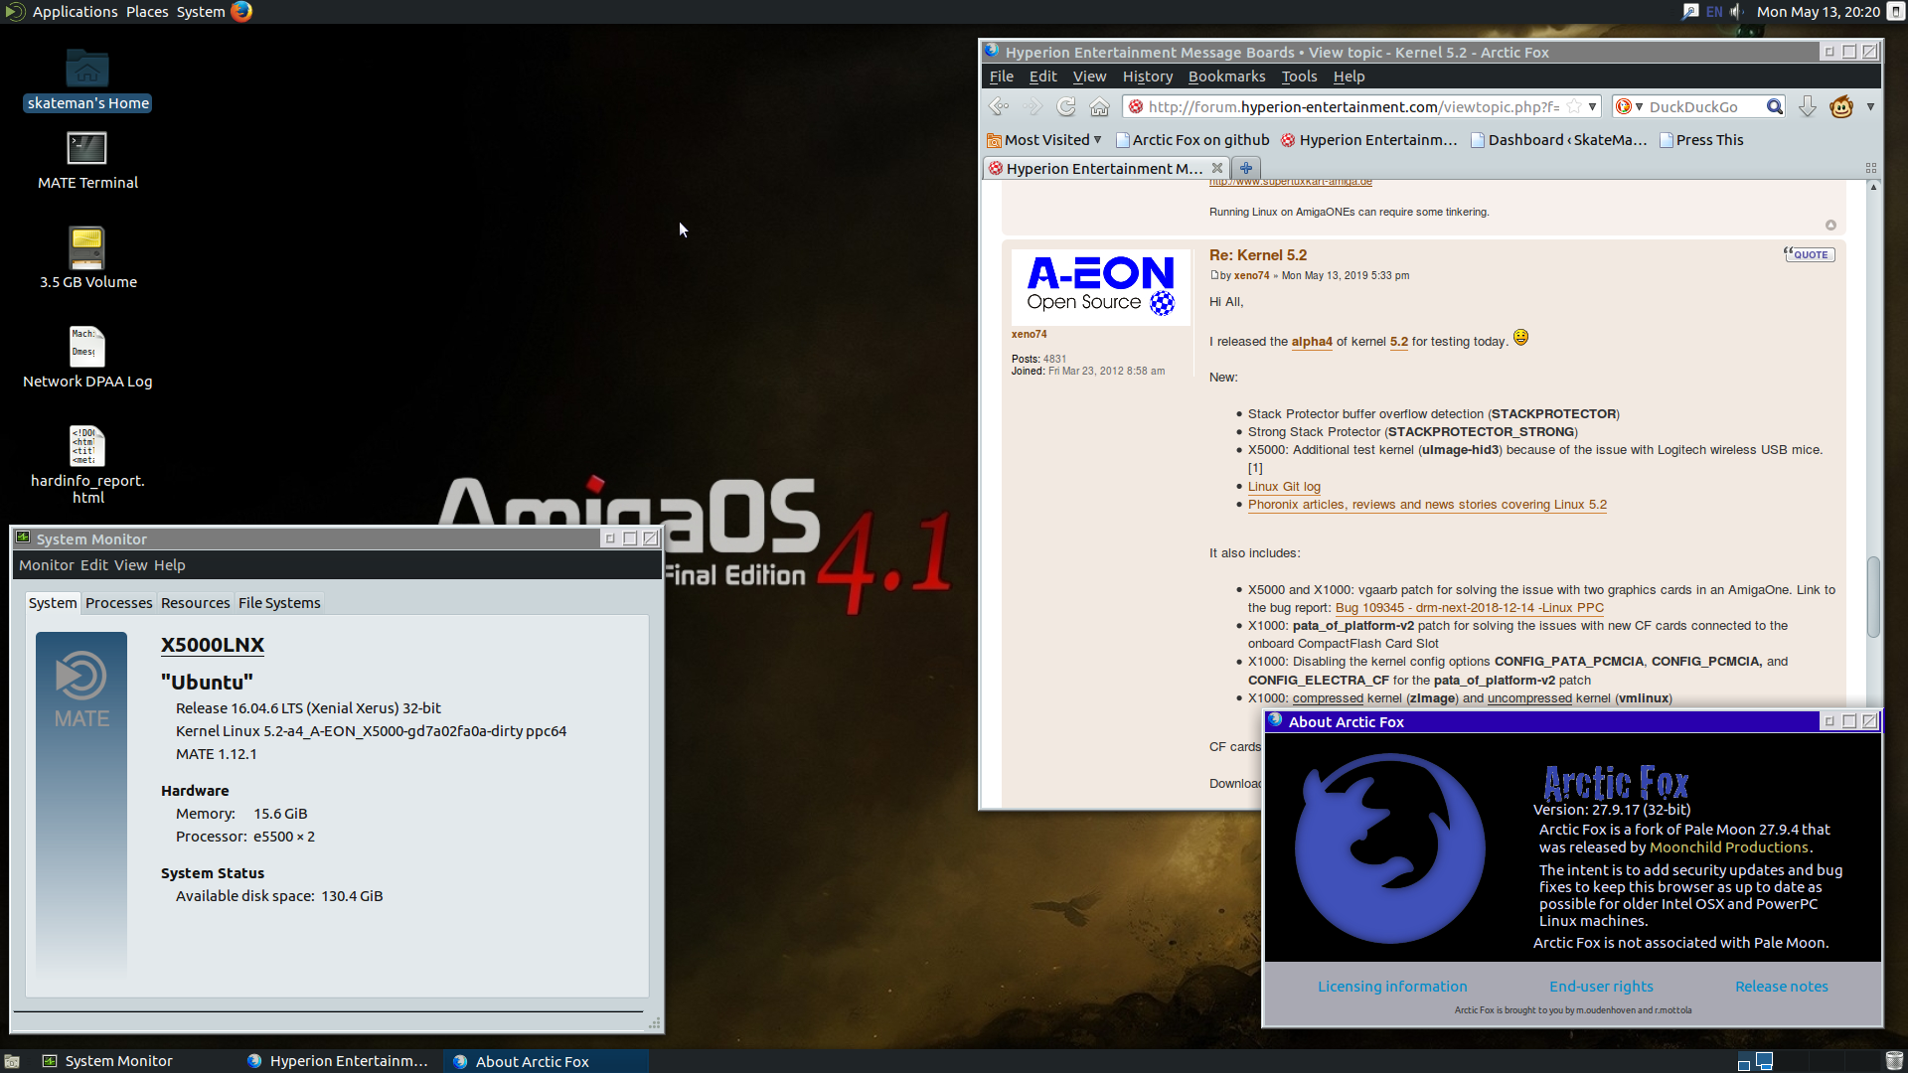Viewport: 1908px width, 1073px height.
Task: Click the show desktop button in bottom panel
Action: (12, 1061)
